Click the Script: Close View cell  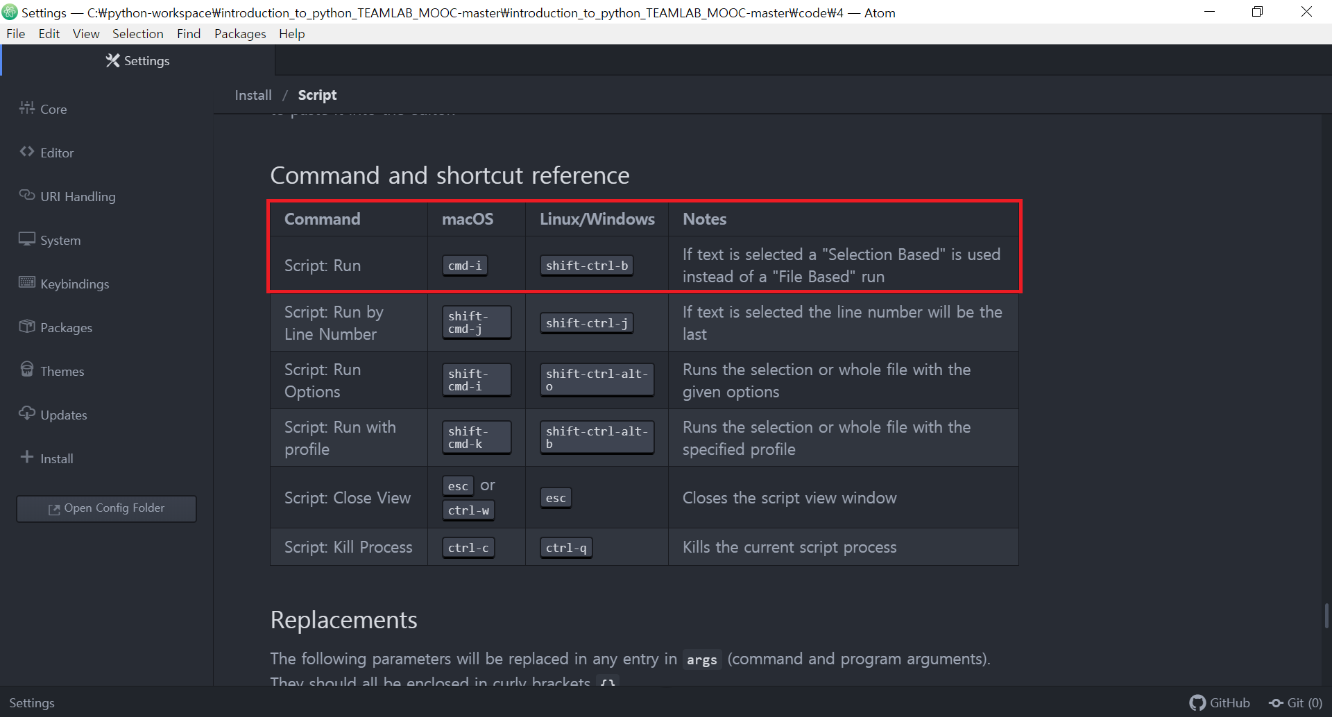349,498
